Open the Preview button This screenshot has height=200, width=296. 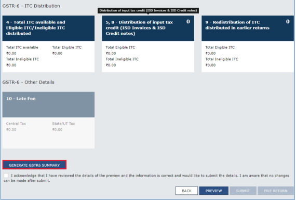click(213, 191)
